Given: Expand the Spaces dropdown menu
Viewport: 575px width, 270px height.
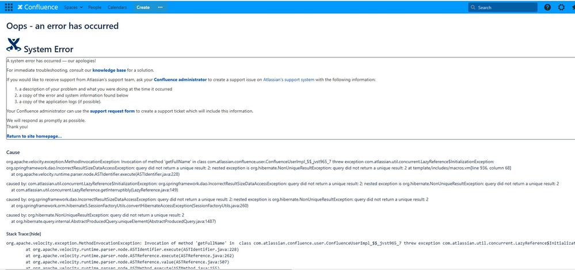Looking at the screenshot, I should click(73, 7).
